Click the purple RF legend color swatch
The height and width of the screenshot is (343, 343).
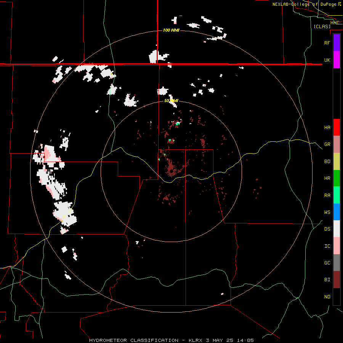coord(337,43)
